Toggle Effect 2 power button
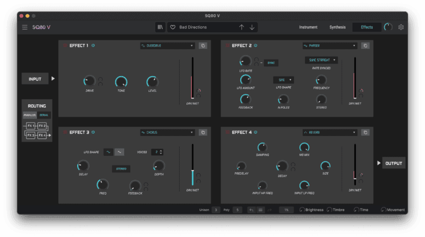Viewport: 425px width, 237px height. [256, 45]
